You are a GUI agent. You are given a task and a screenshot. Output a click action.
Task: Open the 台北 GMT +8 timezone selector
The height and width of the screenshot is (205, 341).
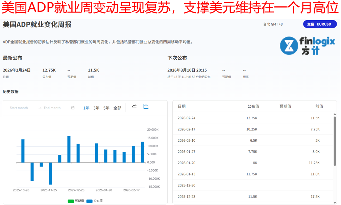pyautogui.click(x=273, y=24)
